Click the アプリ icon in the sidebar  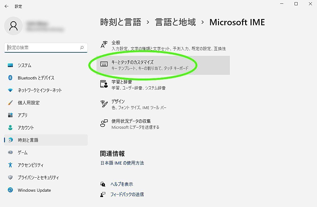[x=10, y=115]
